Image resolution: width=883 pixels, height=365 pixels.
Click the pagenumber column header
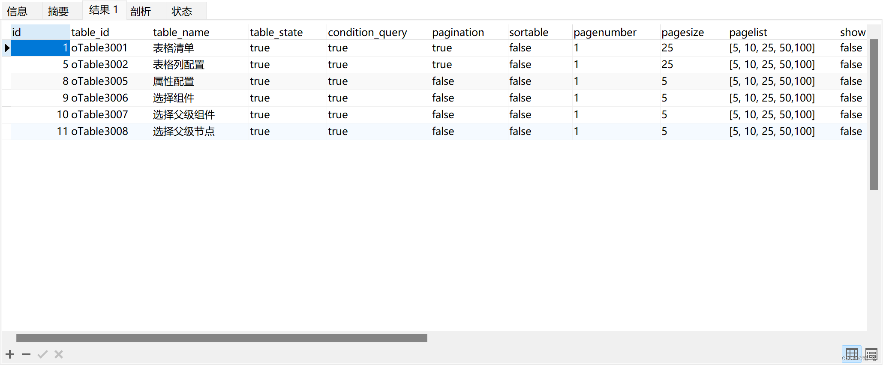(616, 32)
